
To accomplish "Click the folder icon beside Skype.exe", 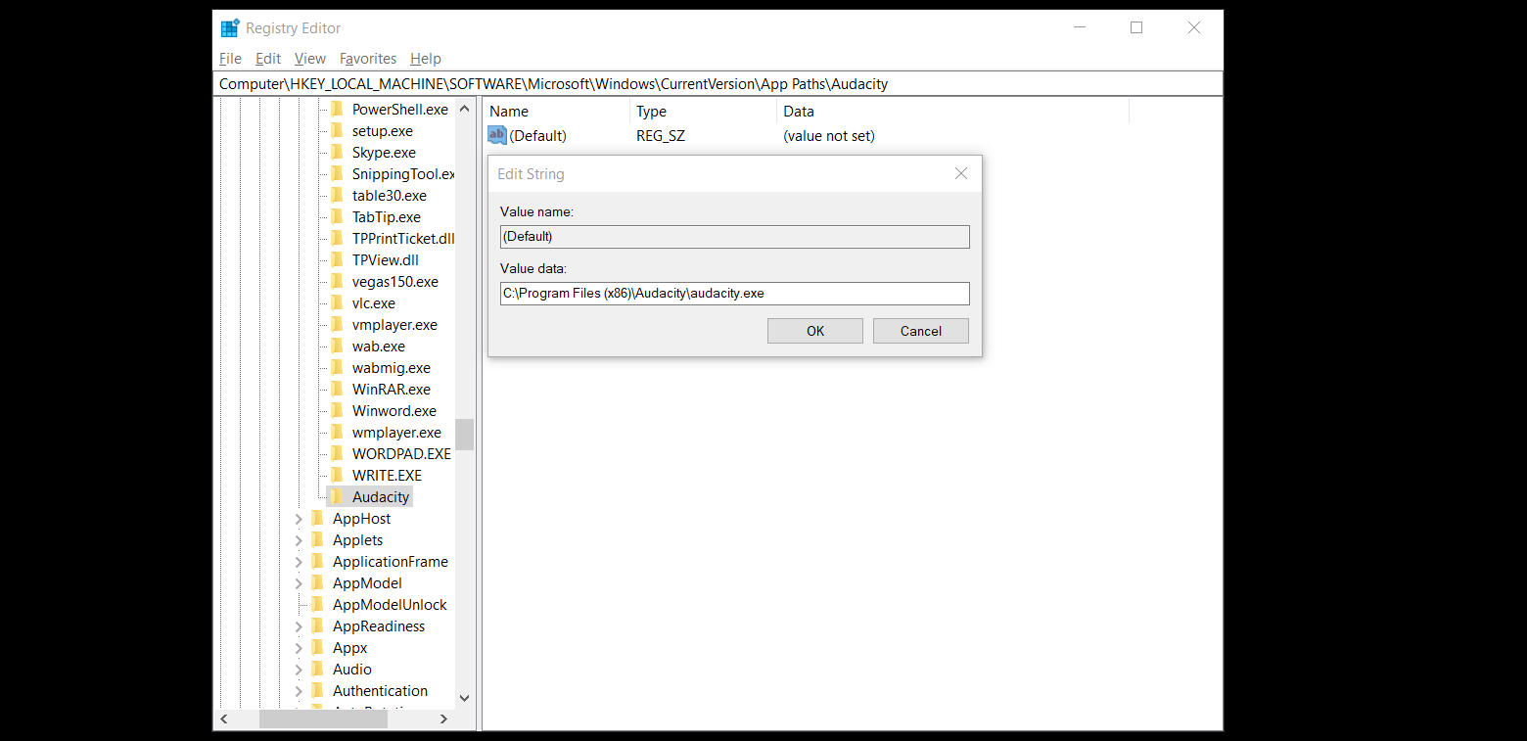I will tap(337, 152).
